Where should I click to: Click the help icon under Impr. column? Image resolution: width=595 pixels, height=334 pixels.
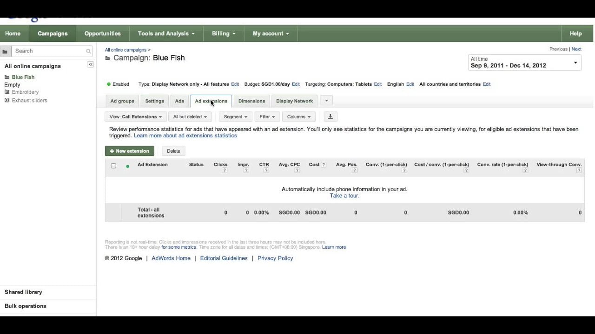coord(246,171)
